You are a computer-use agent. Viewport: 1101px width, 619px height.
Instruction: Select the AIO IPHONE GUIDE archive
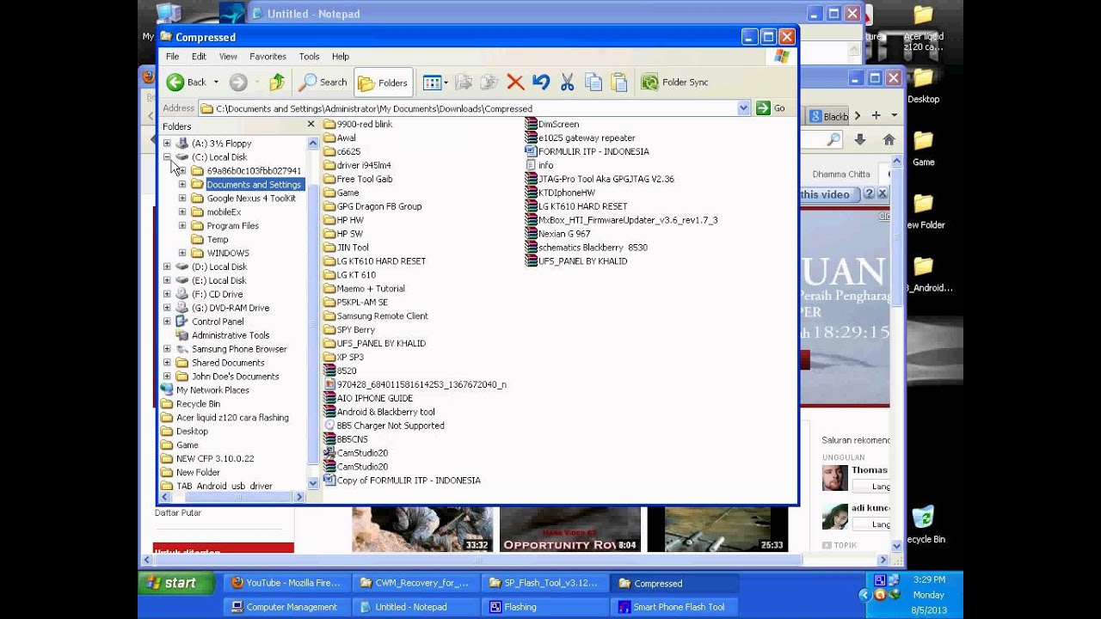[368, 399]
